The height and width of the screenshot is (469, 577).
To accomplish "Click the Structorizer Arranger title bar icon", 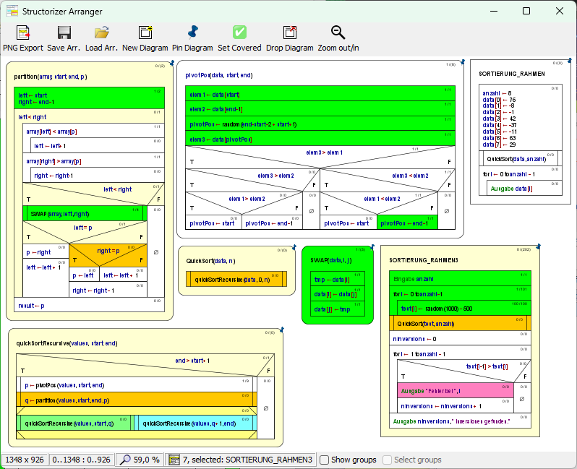I will coord(12,11).
